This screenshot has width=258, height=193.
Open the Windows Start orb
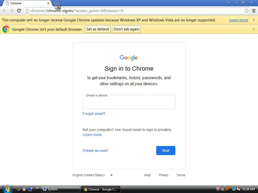coord(7,189)
